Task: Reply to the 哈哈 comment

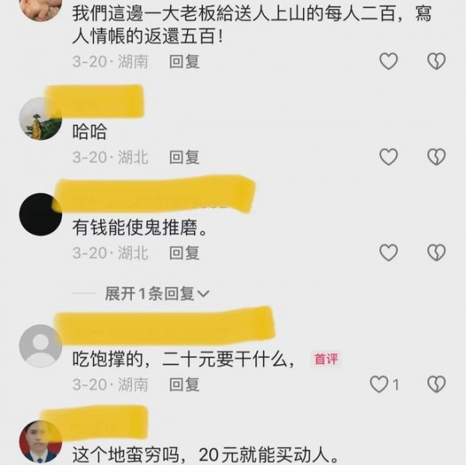Action: (184, 157)
